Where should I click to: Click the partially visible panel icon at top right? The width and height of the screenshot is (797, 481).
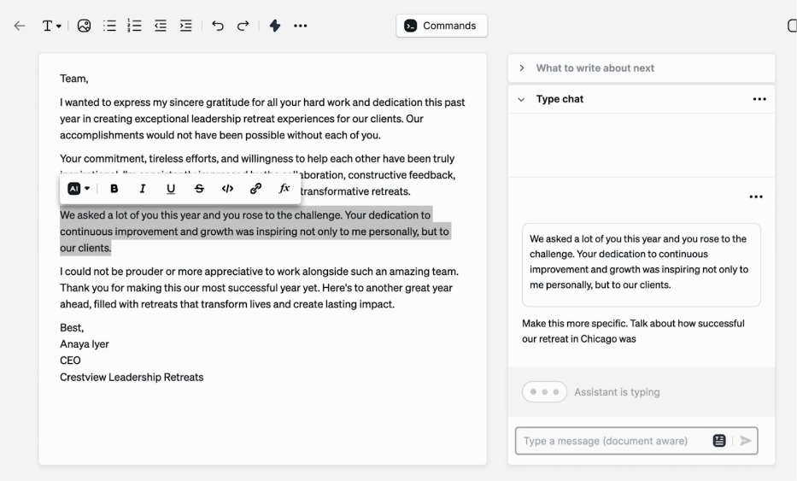tap(792, 26)
